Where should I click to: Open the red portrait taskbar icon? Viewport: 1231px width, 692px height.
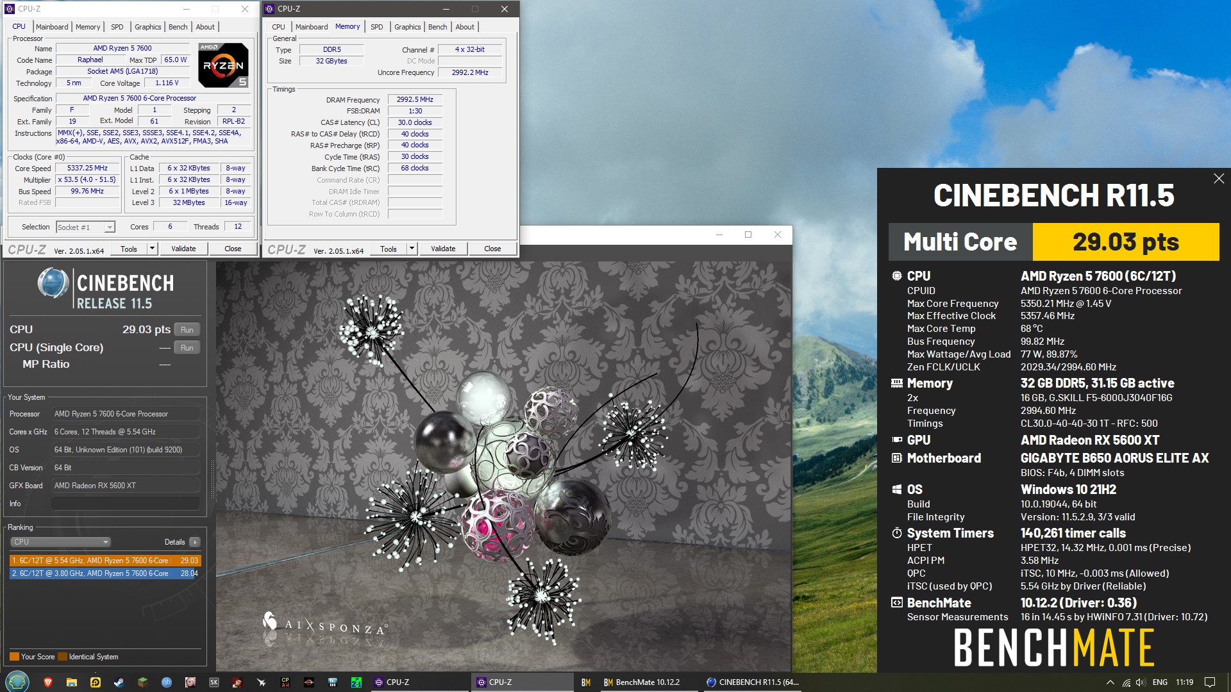238,682
